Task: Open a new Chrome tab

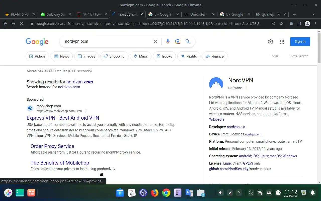Action: tap(294, 14)
